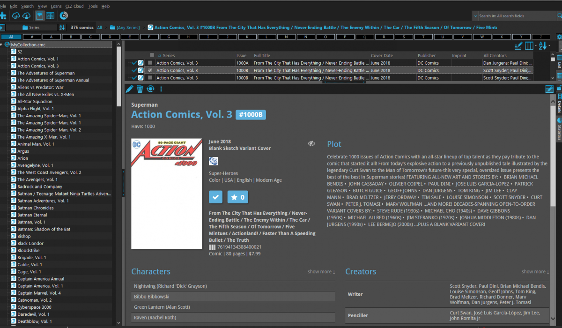Collapse the MyCollection.cmc tree node
Image resolution: width=562 pixels, height=328 pixels.
[2, 45]
